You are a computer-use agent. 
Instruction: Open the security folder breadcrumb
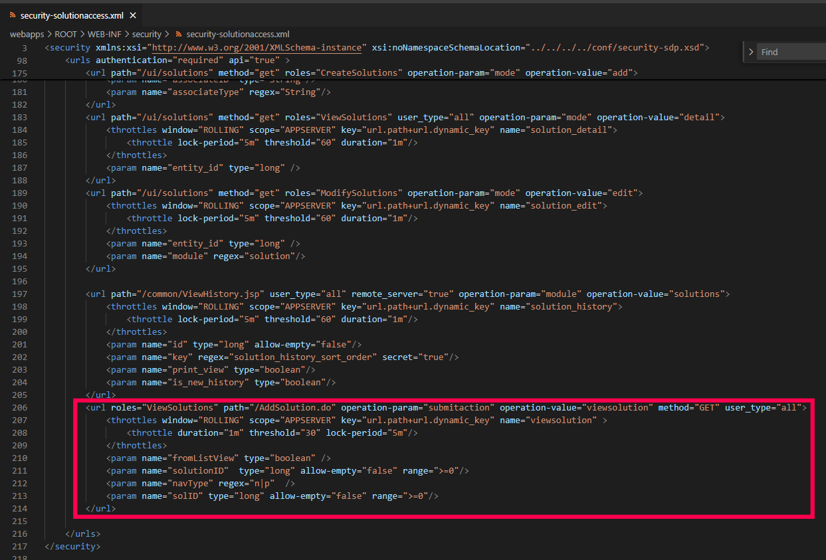(x=146, y=35)
